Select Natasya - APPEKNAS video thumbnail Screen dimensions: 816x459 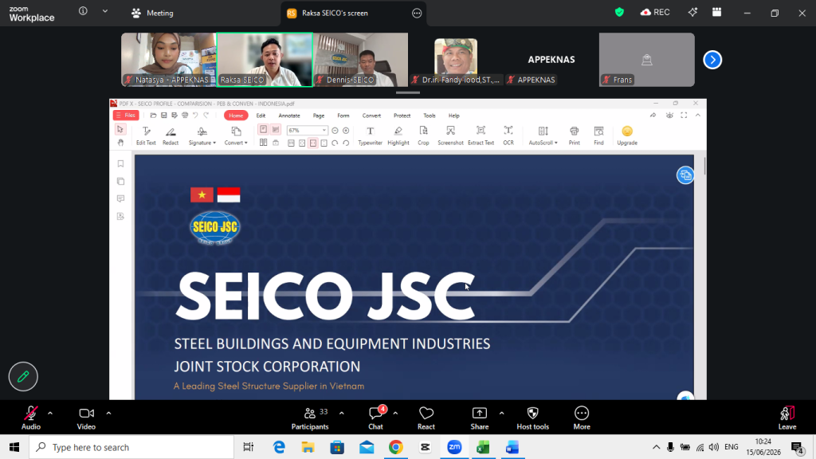(169, 59)
